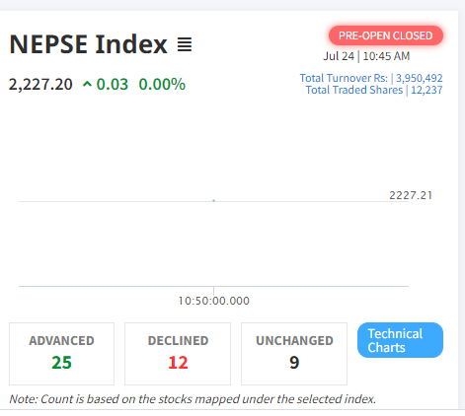
Task: Click the NEPSE Index heading
Action: pos(88,44)
